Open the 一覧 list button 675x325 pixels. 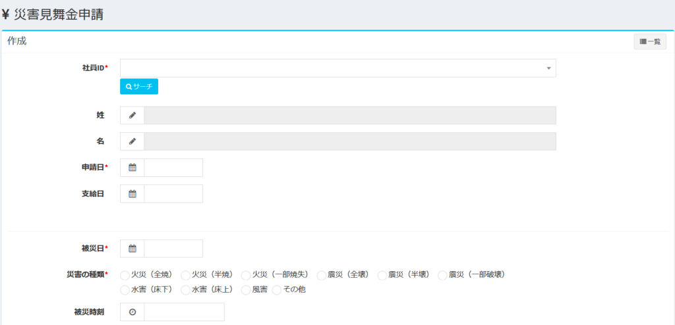(650, 41)
